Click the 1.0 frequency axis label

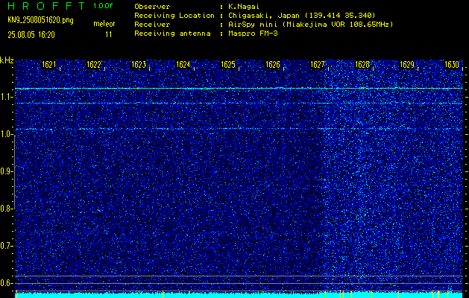click(6, 134)
